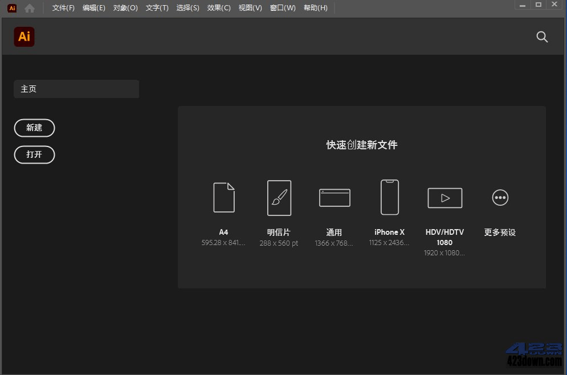Click the home icon in title bar
Image resolution: width=567 pixels, height=375 pixels.
(x=28, y=8)
